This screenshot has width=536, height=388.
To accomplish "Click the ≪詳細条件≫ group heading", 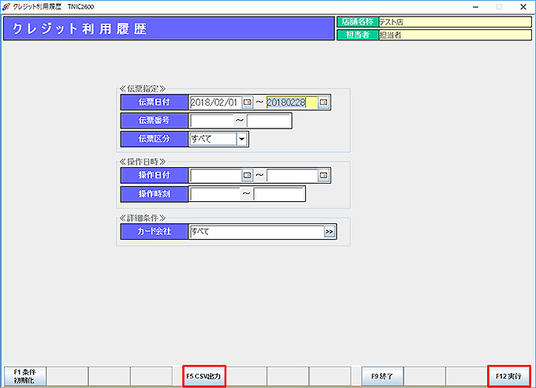I will tap(142, 218).
